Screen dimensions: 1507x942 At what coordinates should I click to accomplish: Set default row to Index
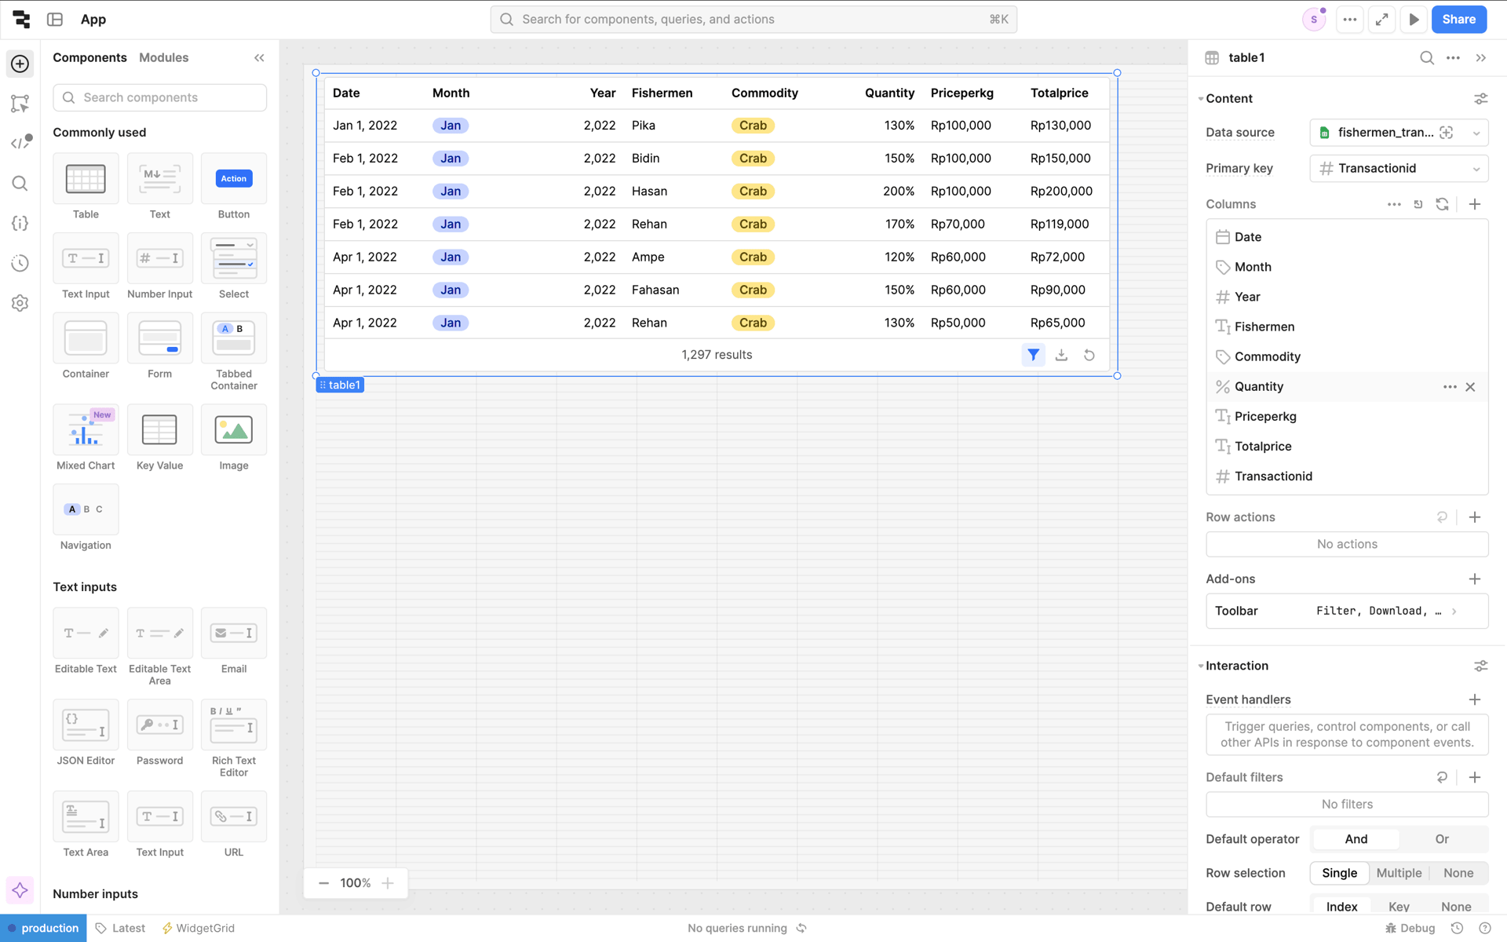(x=1341, y=907)
